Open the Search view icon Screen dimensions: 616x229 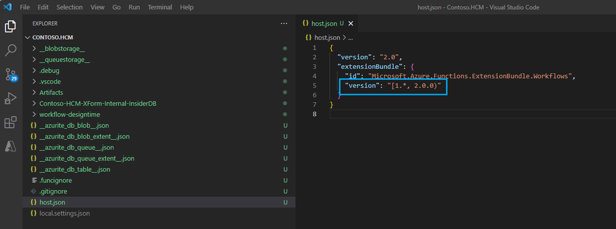coord(10,50)
